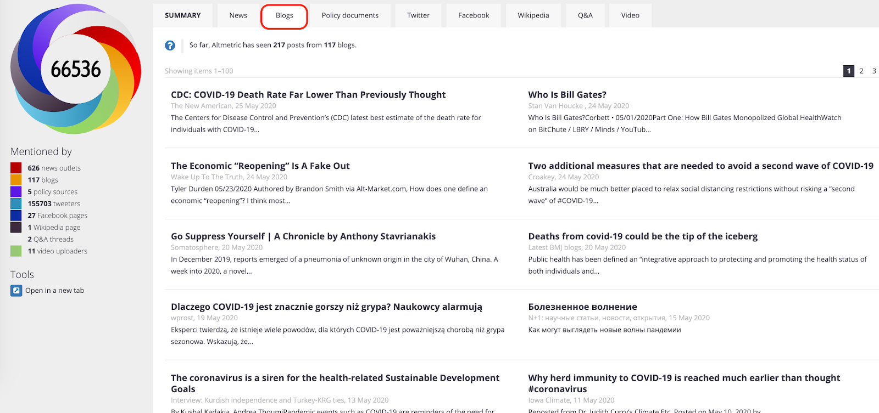Viewport: 879px width, 413px height.
Task: Open 'CDC: COVID-19 Death Rate Far Lower' post
Action: coord(308,95)
